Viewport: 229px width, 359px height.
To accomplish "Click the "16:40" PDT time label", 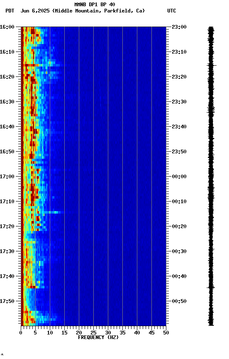I will (x=7, y=127).
